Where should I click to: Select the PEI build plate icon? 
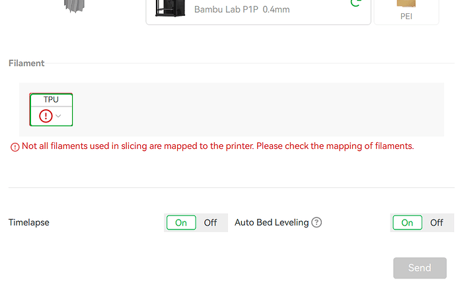pos(406,3)
